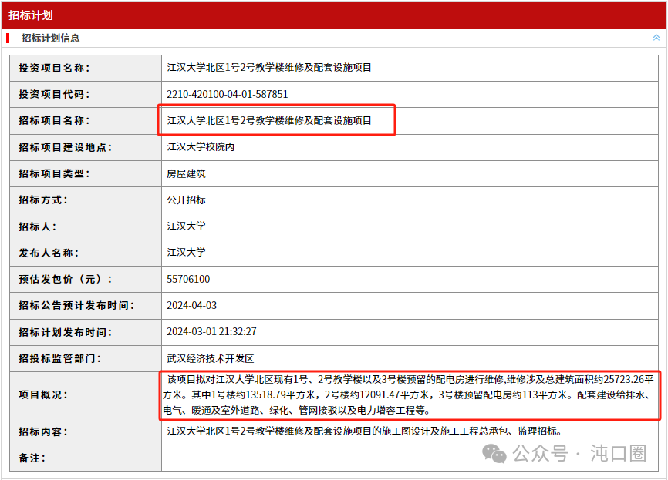The width and height of the screenshot is (668, 480).
Task: Click the project code 2210-420100-04-01-587851
Action: pyautogui.click(x=227, y=94)
